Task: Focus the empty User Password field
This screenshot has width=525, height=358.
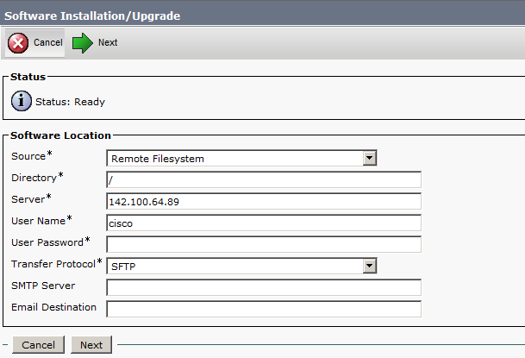Action: coord(264,244)
